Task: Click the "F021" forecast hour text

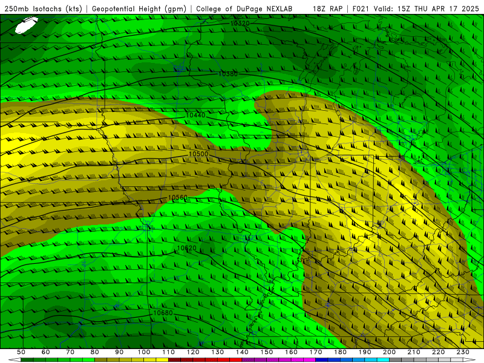Action: point(361,9)
